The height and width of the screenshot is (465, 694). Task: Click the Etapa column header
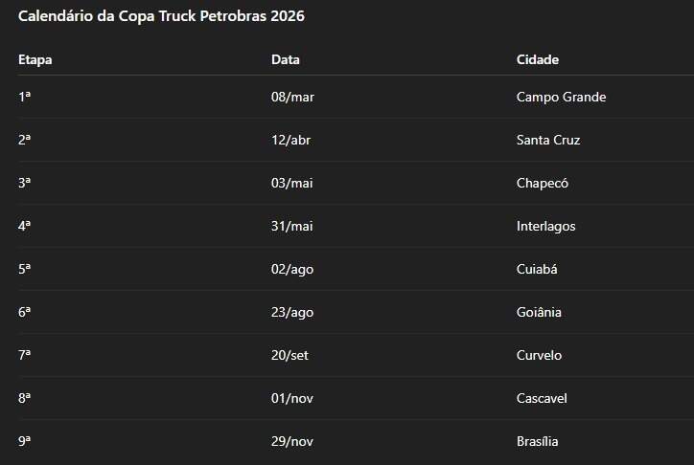point(35,59)
